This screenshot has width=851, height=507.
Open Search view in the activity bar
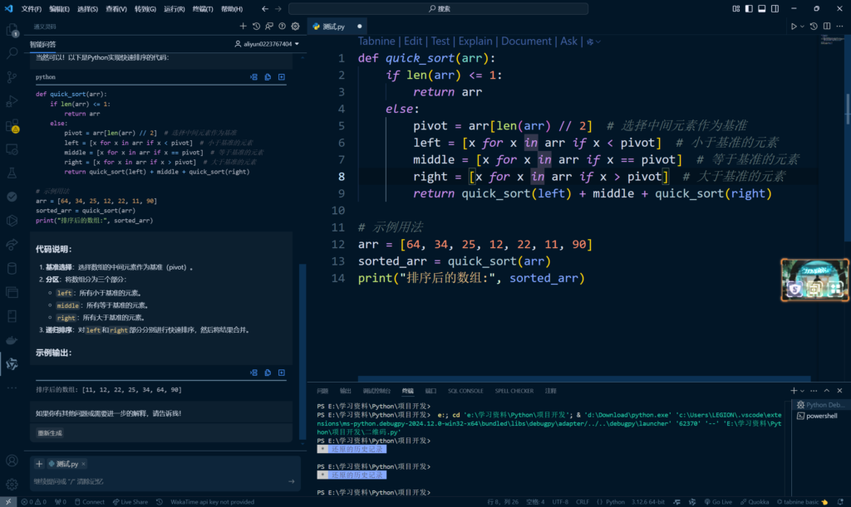(12, 53)
